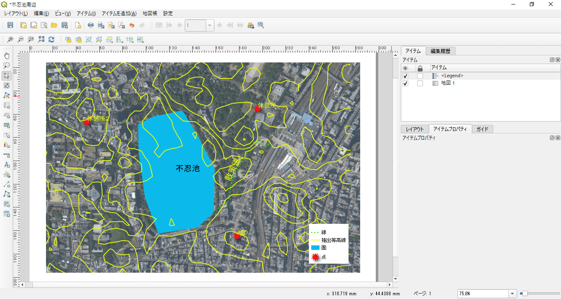Add a scale bar item

click(x=7, y=154)
